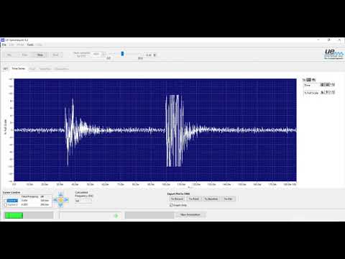Click the cursor move right arrow
This screenshot has height=259, width=345.
(x=66, y=199)
